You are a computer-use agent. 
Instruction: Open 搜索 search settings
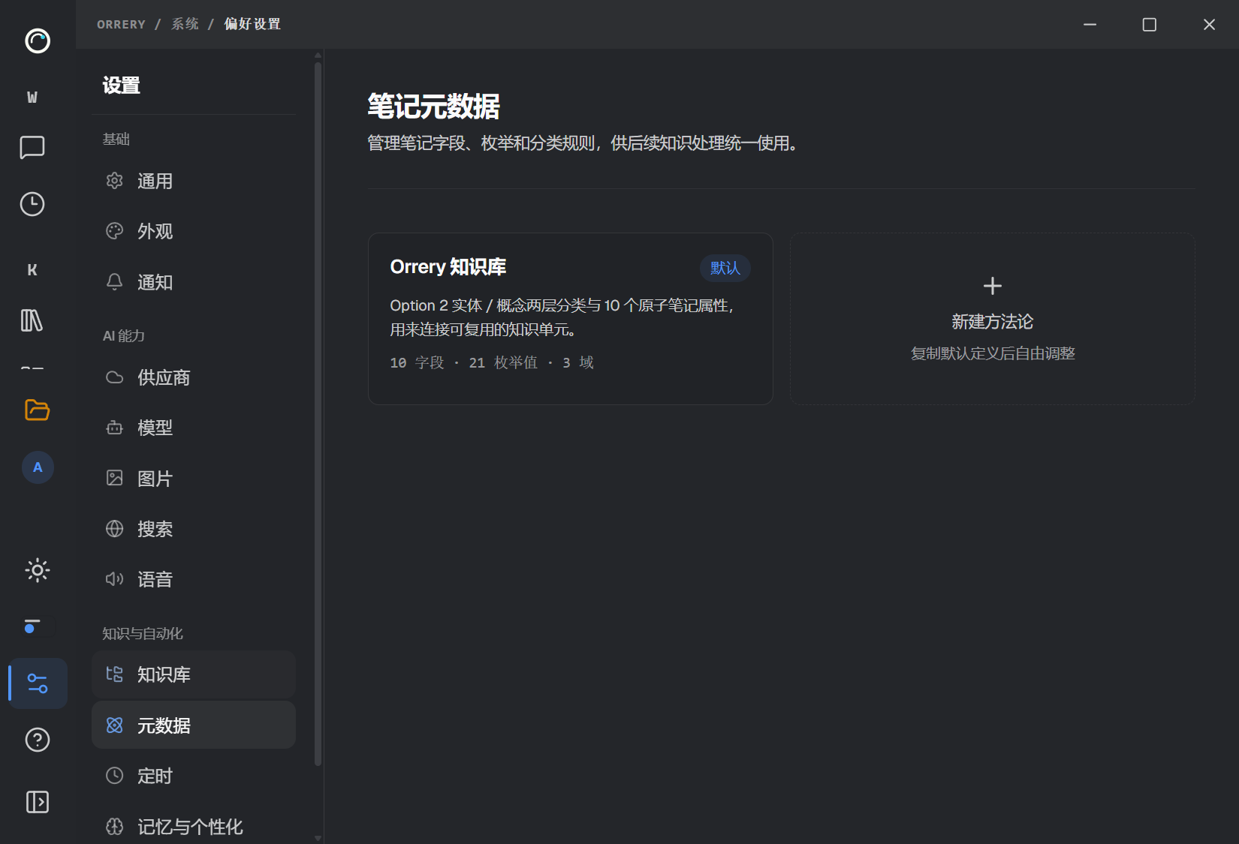coord(194,529)
